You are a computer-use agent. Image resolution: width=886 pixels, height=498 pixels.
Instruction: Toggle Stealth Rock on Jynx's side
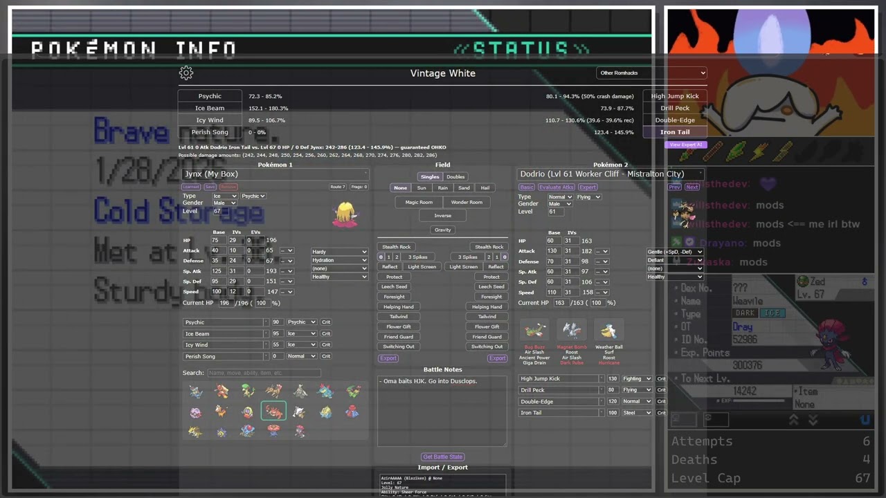click(x=396, y=247)
